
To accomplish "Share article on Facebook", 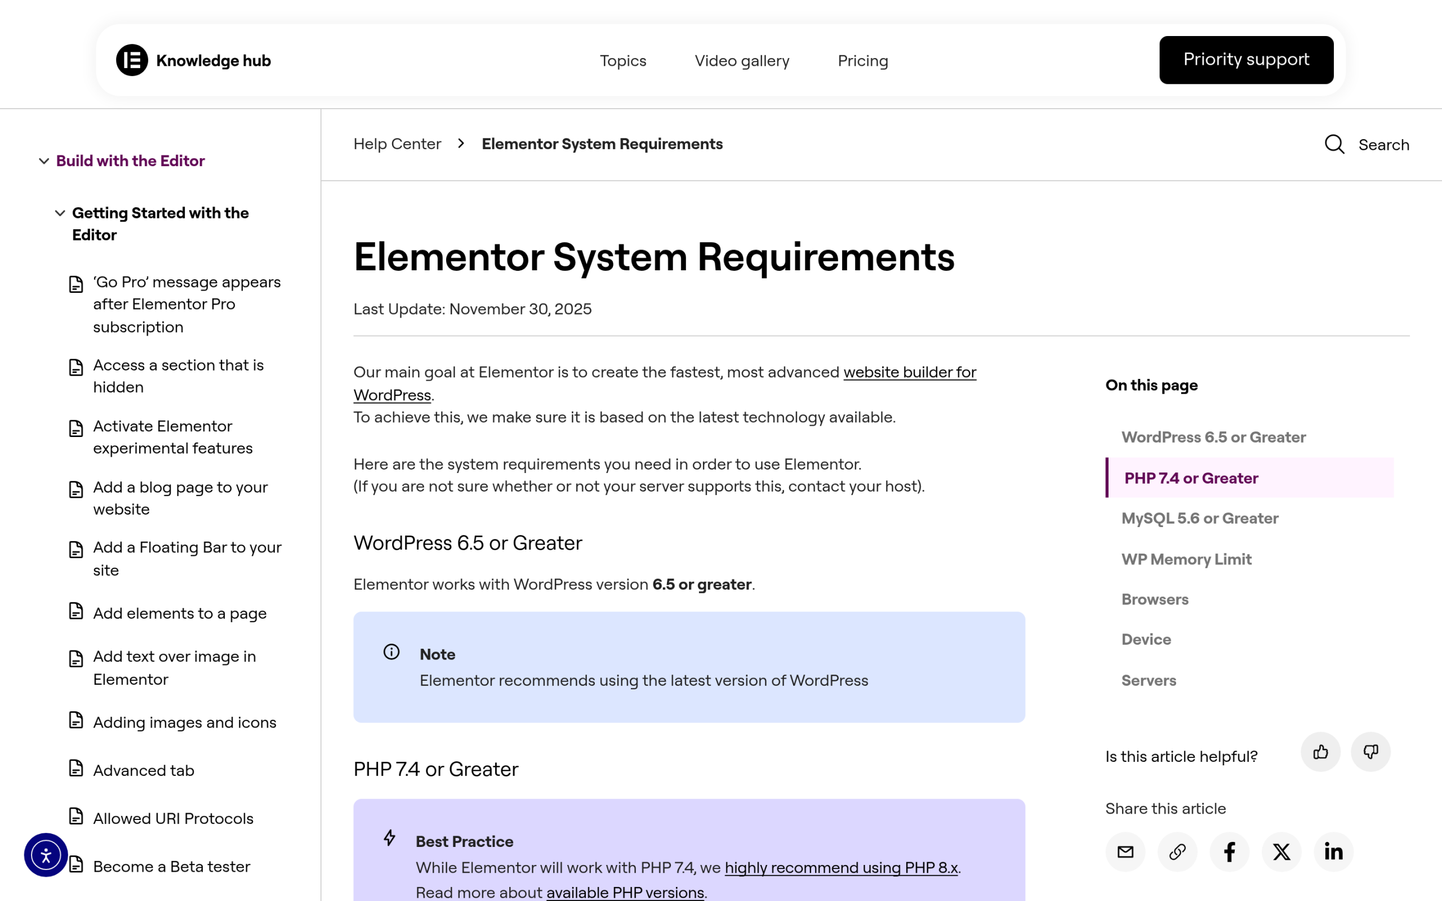I will pos(1229,852).
